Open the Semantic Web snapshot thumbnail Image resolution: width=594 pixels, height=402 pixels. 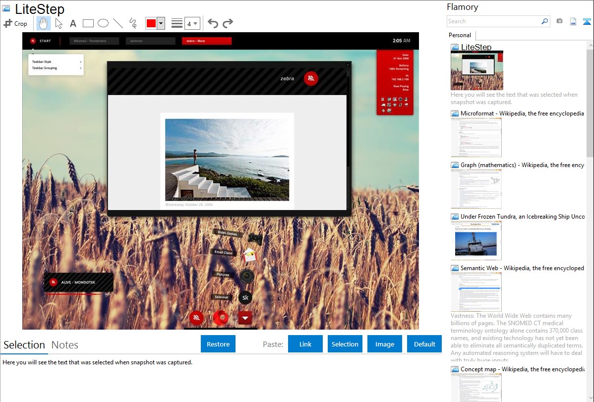(476, 292)
